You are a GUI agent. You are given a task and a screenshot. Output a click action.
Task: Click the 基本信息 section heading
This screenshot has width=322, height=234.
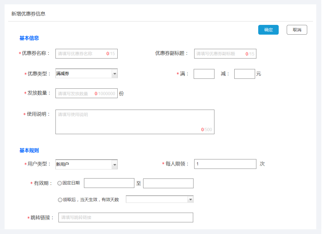click(x=29, y=38)
